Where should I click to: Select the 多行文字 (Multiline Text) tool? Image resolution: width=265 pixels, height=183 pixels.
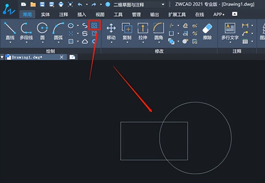click(x=230, y=31)
